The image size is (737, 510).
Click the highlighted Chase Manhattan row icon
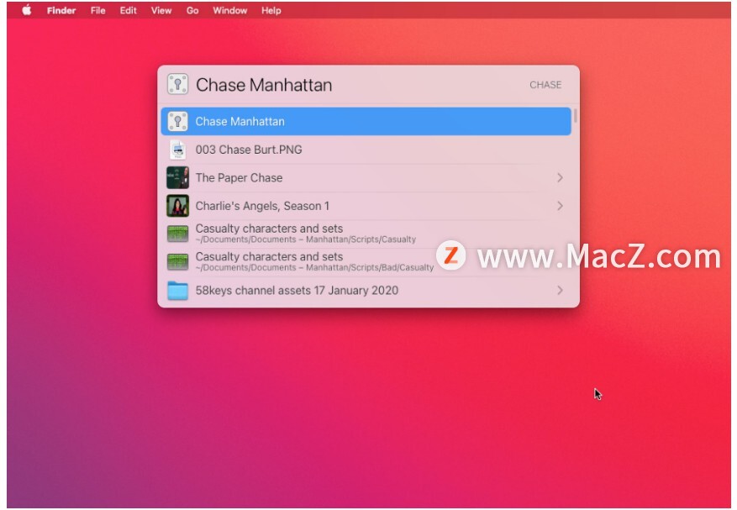pyautogui.click(x=177, y=121)
